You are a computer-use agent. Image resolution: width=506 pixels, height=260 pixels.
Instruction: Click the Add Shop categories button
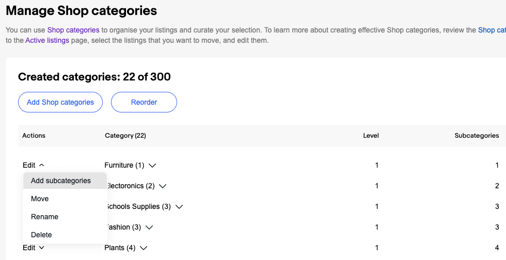tap(60, 102)
